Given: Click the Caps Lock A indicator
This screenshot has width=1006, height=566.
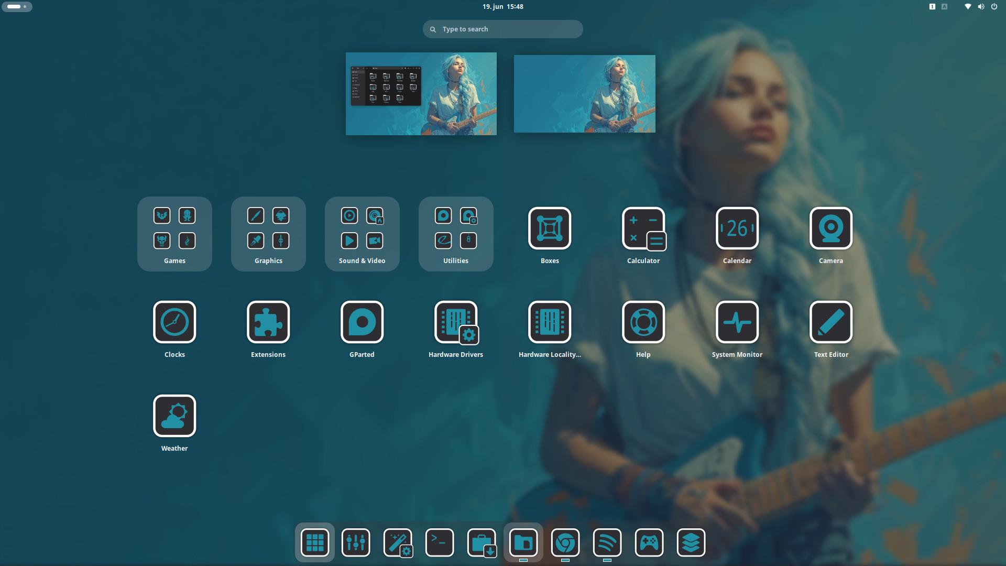Looking at the screenshot, I should pos(944,7).
